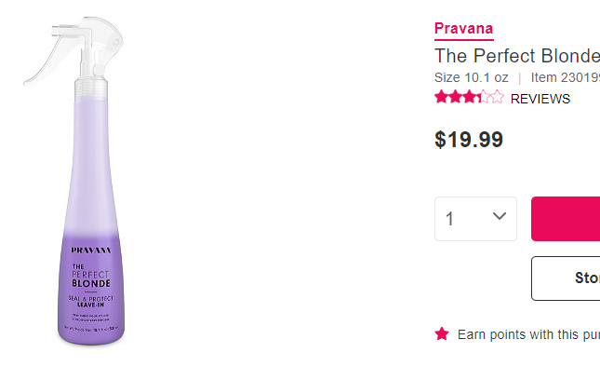This screenshot has width=600, height=380.
Task: Click the Earn points with this purchase text
Action: coord(528,334)
